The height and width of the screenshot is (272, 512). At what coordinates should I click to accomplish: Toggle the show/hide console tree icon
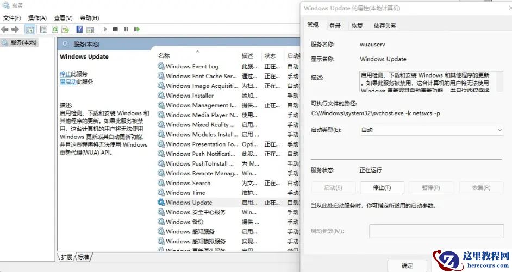tap(30, 29)
